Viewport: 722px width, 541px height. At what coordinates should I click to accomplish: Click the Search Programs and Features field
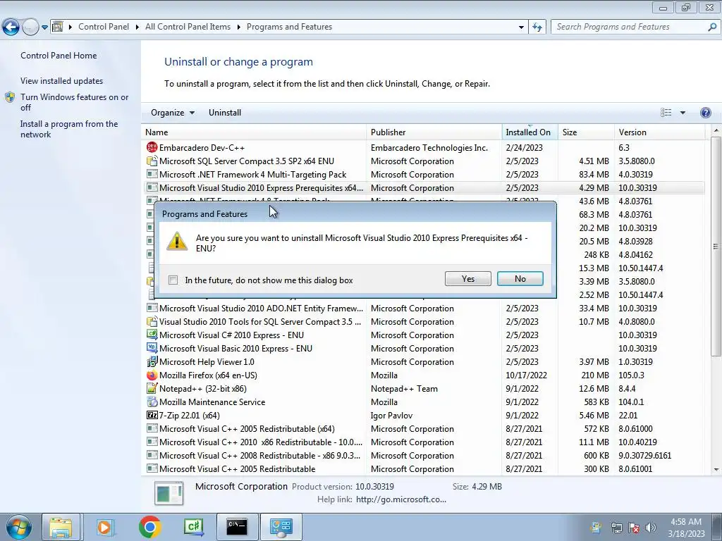[631, 27]
